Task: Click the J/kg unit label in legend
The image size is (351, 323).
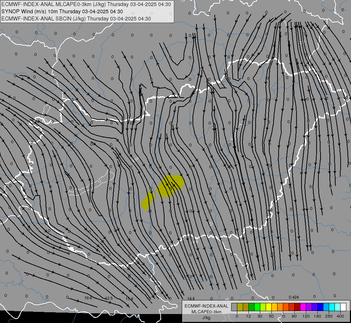Action: click(207, 318)
